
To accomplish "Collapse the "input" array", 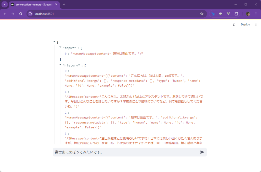I will [60, 47].
